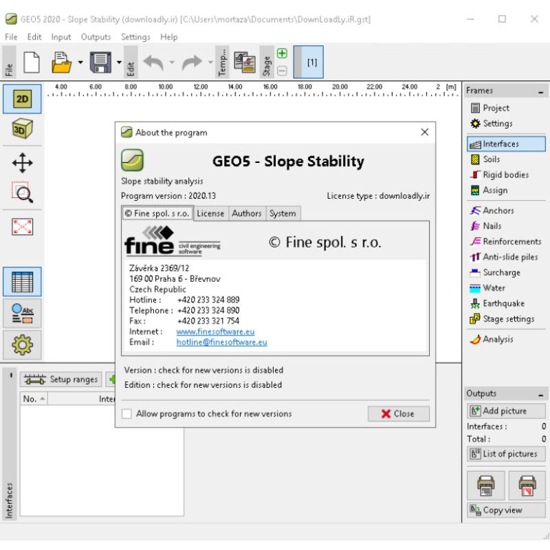Create a new file from toolbar
Viewport: 550px width, 550px height.
[x=32, y=63]
